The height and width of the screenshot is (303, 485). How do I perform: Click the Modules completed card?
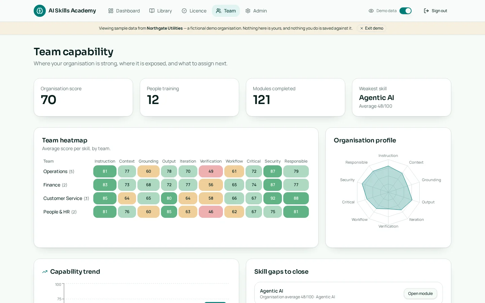pyautogui.click(x=295, y=97)
